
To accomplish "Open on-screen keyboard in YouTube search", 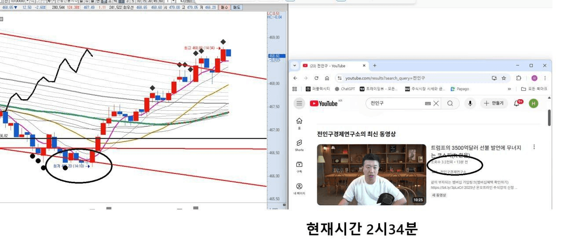I will (x=428, y=104).
